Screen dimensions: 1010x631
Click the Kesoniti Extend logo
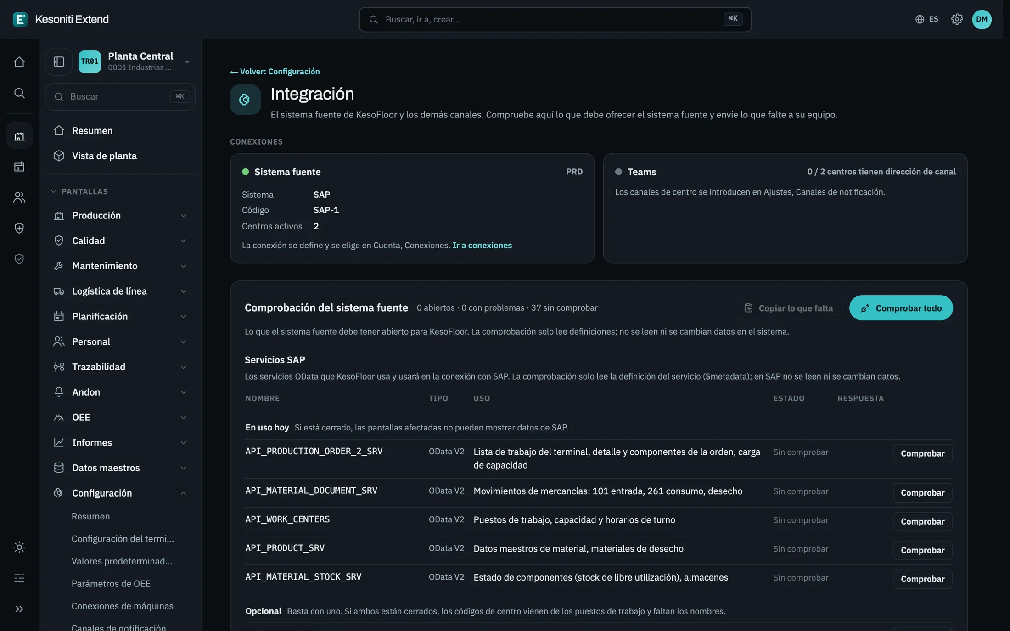coord(61,19)
